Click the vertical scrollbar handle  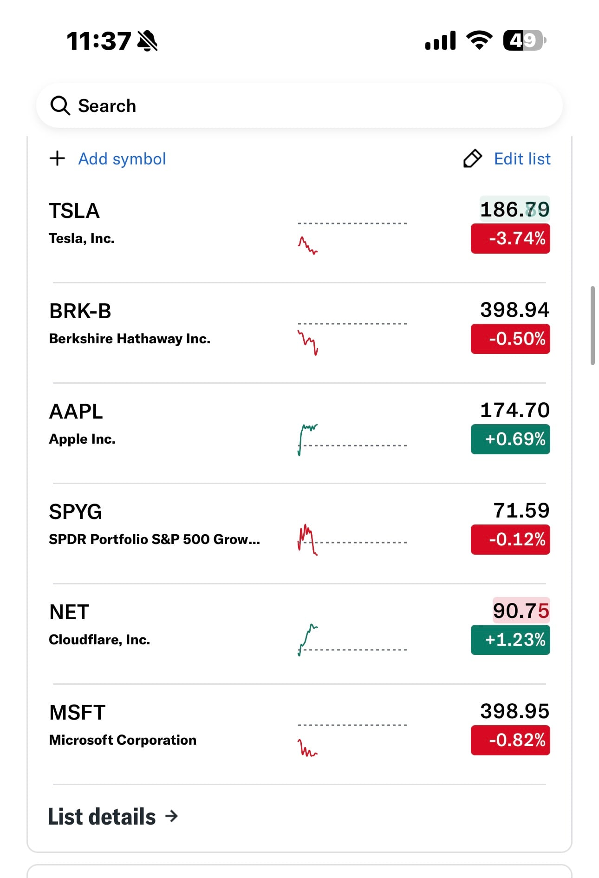pos(592,326)
